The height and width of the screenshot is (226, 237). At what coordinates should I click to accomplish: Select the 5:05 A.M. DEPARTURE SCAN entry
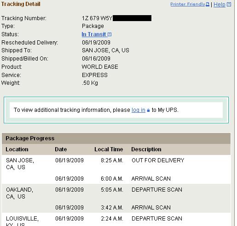click(157, 190)
